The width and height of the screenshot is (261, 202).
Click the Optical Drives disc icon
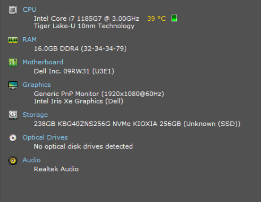(13, 138)
